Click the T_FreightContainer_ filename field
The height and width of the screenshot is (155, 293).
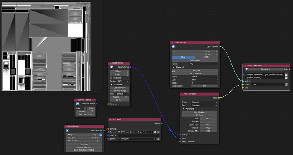(265, 78)
